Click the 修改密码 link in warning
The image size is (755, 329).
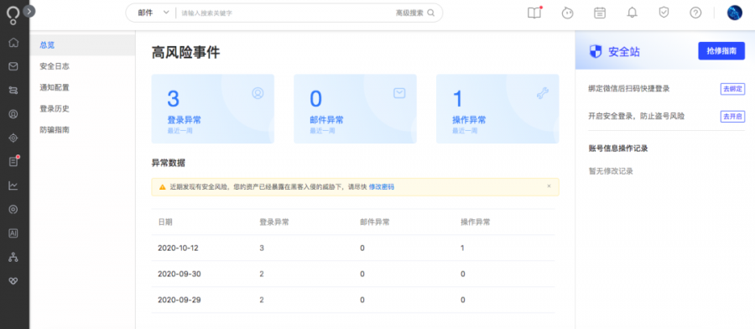coord(382,187)
